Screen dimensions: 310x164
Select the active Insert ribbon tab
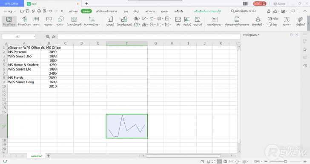(86, 11)
